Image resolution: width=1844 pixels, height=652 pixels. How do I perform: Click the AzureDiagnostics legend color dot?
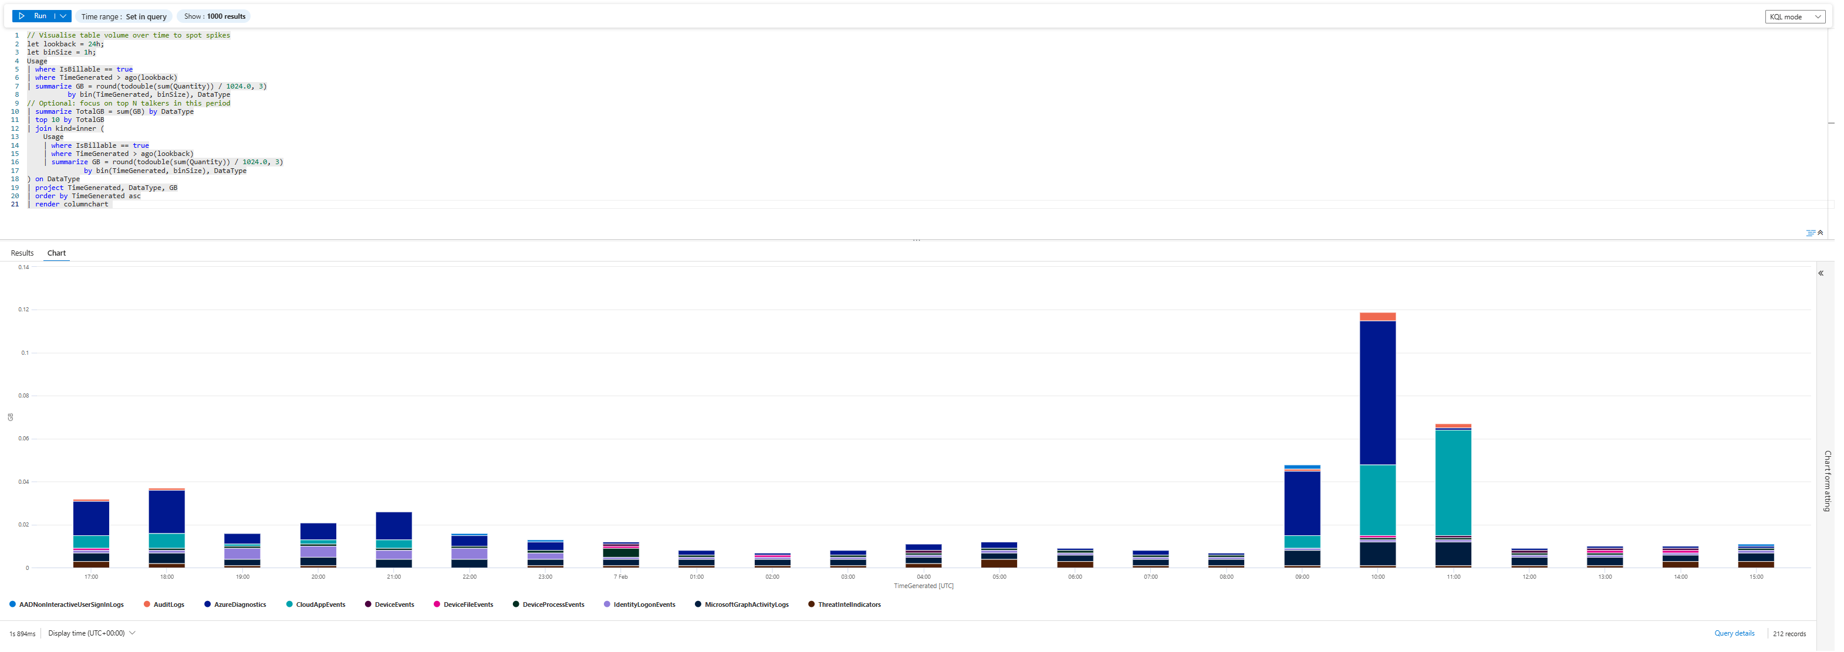point(208,605)
